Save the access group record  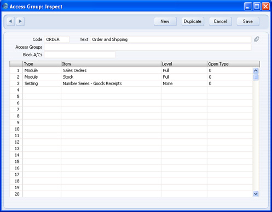[248, 21]
